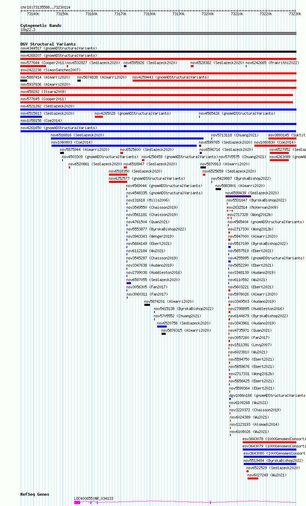This screenshot has width=306, height=506.
Task: Click the chr18:73135588..73230114 coordinate label
Action: pyautogui.click(x=45, y=7)
